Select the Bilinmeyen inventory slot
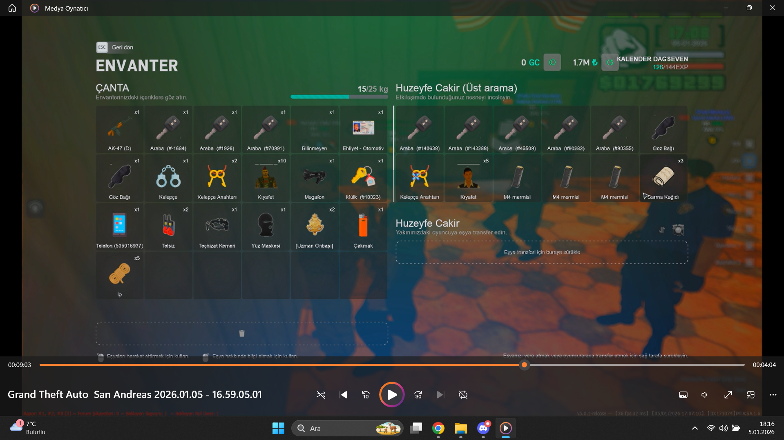Viewport: 784px width, 440px height. click(x=314, y=130)
